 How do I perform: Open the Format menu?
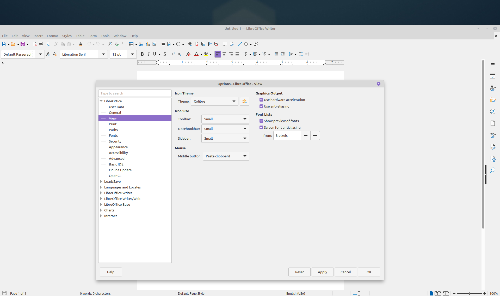click(52, 36)
